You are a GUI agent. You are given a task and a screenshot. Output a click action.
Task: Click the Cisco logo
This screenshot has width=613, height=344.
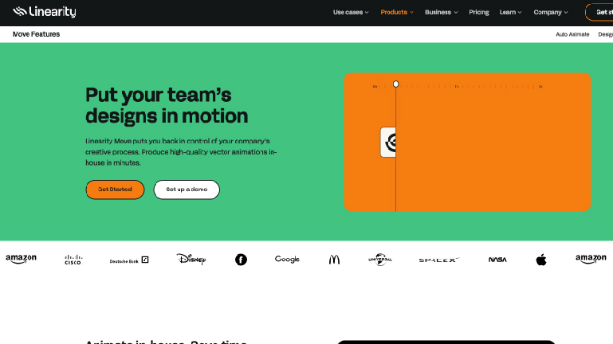point(73,260)
